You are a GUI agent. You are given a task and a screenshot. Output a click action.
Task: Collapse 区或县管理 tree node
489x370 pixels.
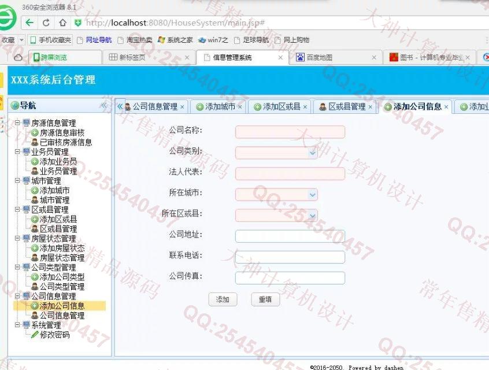(x=17, y=209)
